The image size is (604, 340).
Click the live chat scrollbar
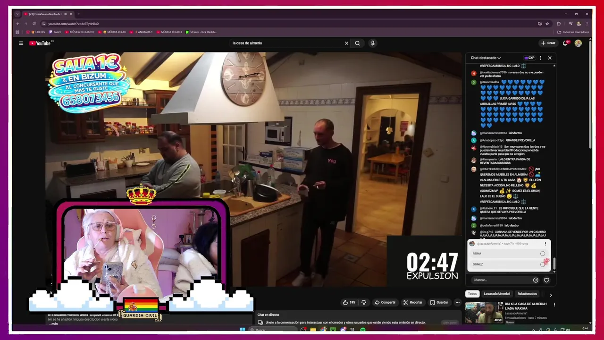coord(554,264)
